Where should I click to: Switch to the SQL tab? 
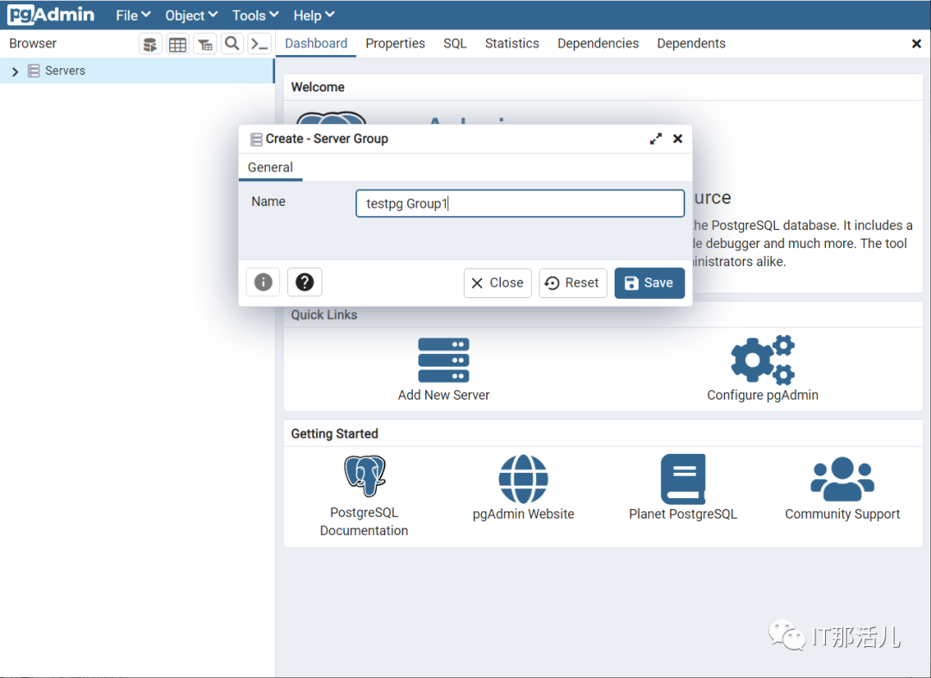pos(455,43)
